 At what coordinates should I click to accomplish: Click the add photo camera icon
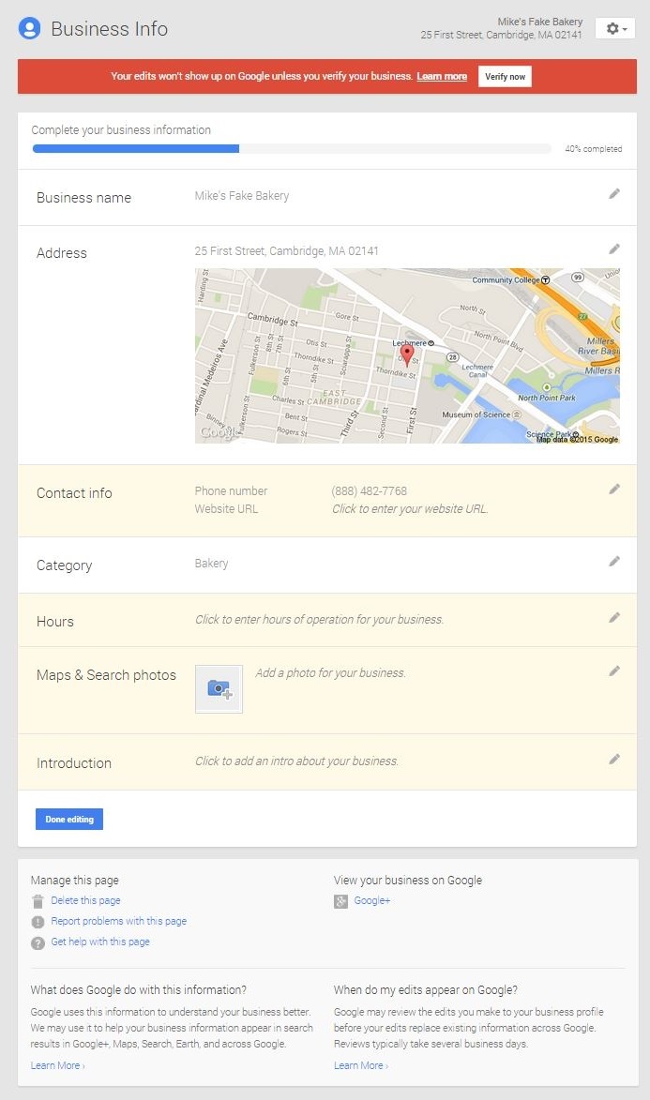pyautogui.click(x=219, y=689)
